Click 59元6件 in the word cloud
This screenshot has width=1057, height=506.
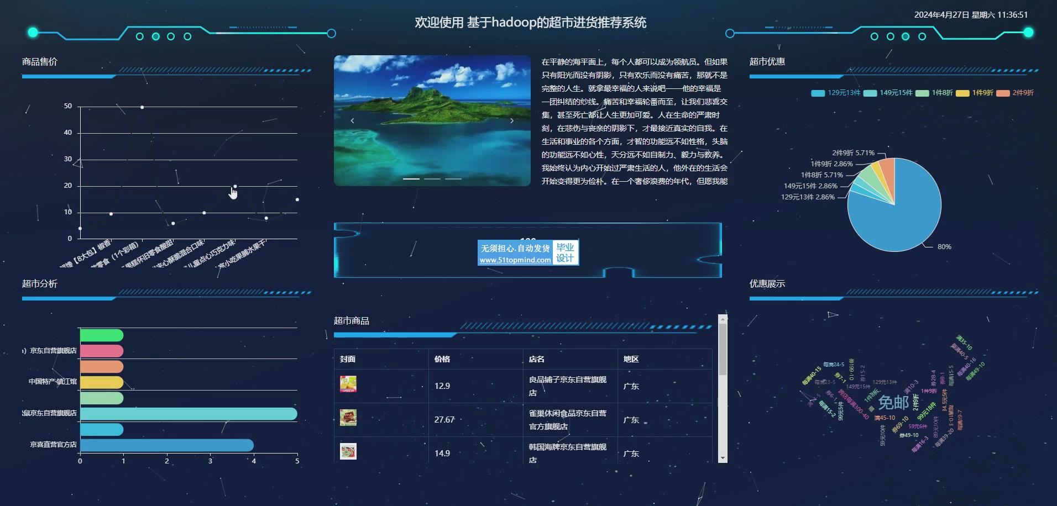click(x=918, y=426)
